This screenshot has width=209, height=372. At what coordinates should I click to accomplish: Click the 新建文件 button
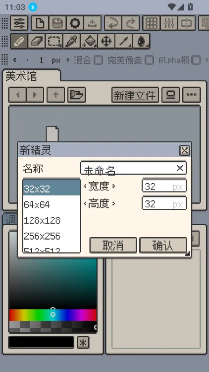(135, 95)
